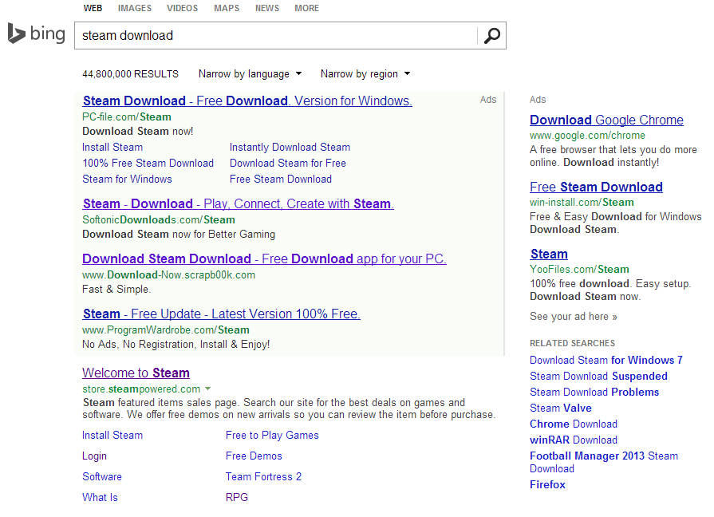Screen dimensions: 714x517
Task: Click the Install Steam ad sublink under PC-file.com
Action: click(112, 147)
